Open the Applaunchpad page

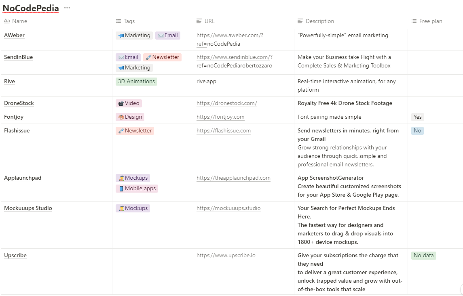pos(23,178)
